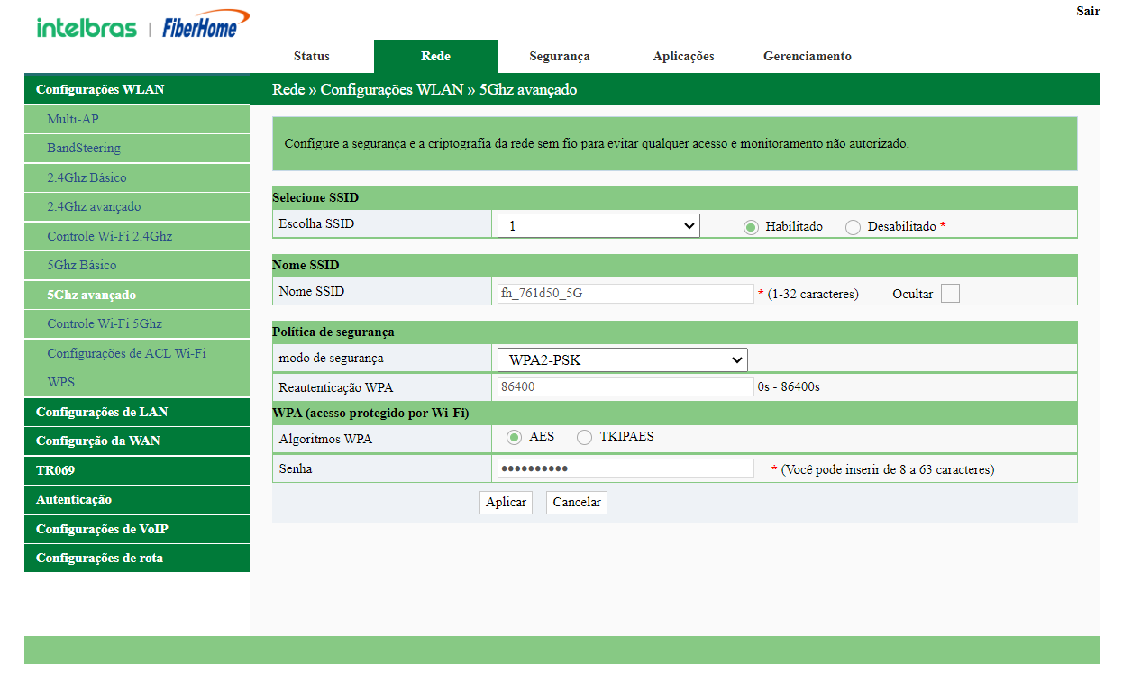Screen dimensions: 1132x682
Task: Select the AES algorithm radio button
Action: coord(515,437)
